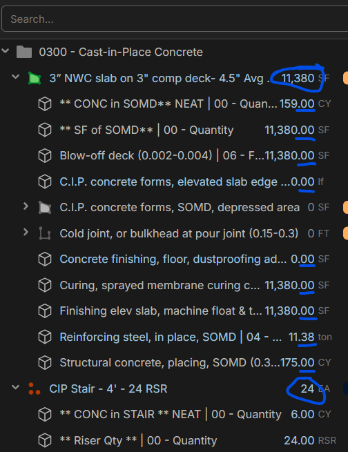Click green area icon of NWC slab item
This screenshot has width=348, height=452.
coord(35,78)
